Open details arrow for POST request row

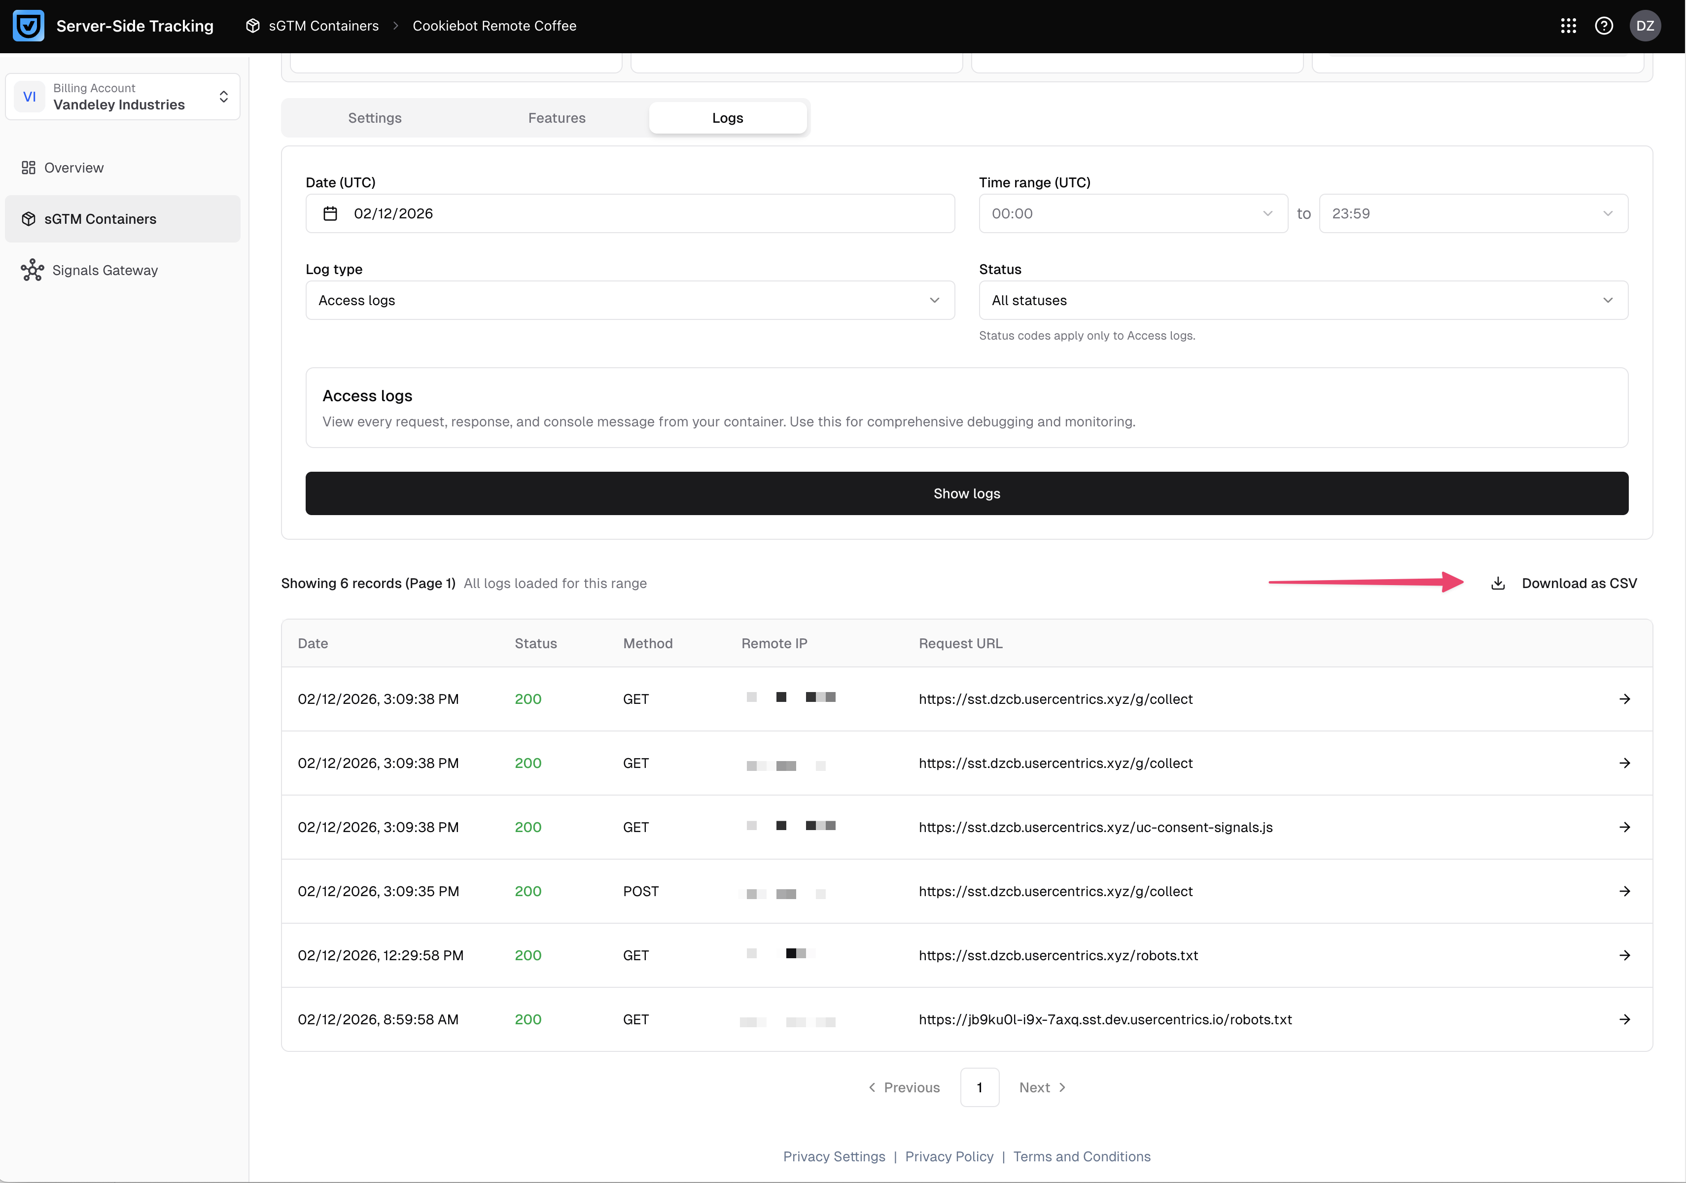1624,891
